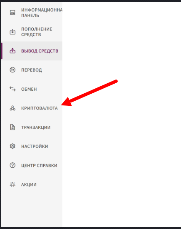The image size is (181, 229).
Task: Open the Криптовалюта section
Action: pos(32,108)
